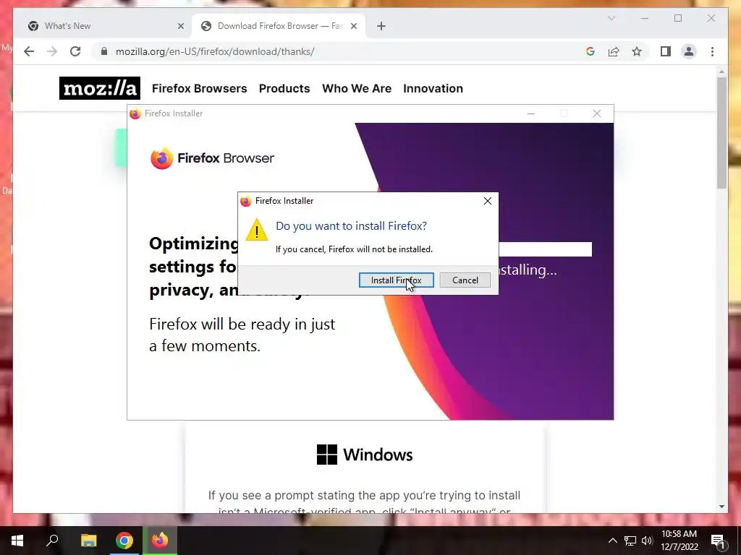This screenshot has width=741, height=555.
Task: Close the Firefox Installer confirmation dialog
Action: click(488, 201)
